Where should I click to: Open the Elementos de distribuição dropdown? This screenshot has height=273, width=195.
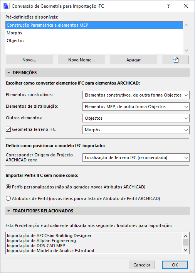point(136,107)
